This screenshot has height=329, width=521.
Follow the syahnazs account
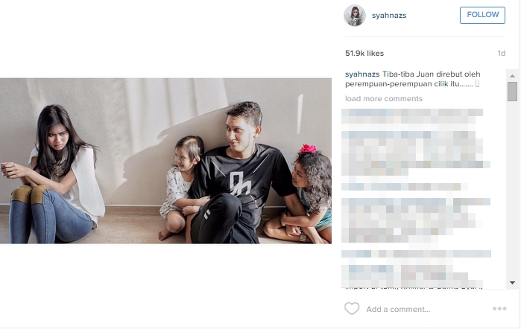pos(482,15)
